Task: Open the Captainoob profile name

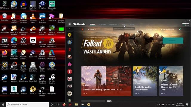Action: coord(186,23)
